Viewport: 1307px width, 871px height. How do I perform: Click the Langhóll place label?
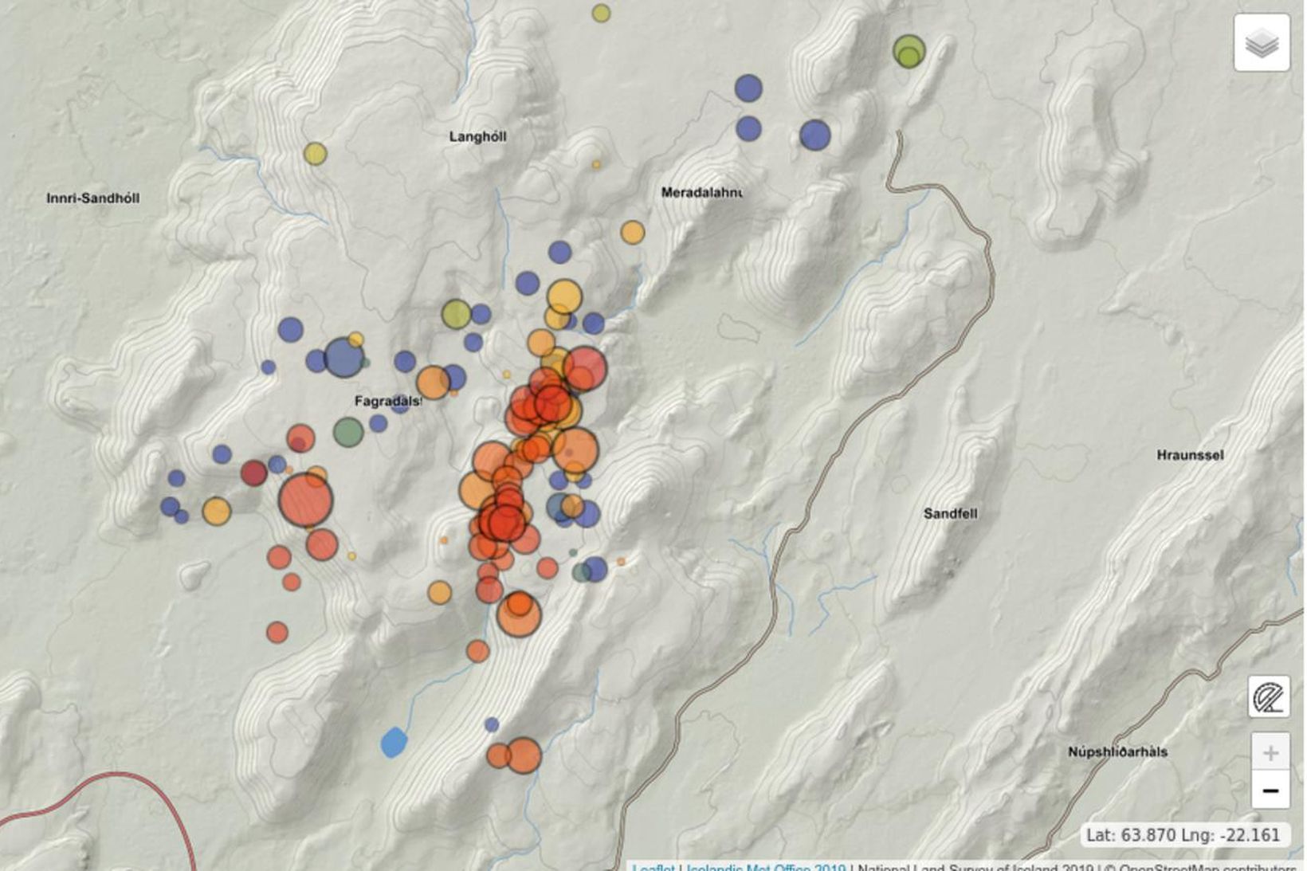click(x=477, y=137)
